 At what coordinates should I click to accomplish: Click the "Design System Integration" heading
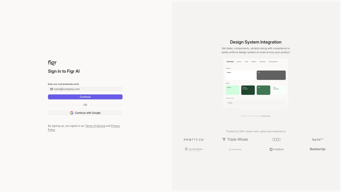(x=256, y=42)
